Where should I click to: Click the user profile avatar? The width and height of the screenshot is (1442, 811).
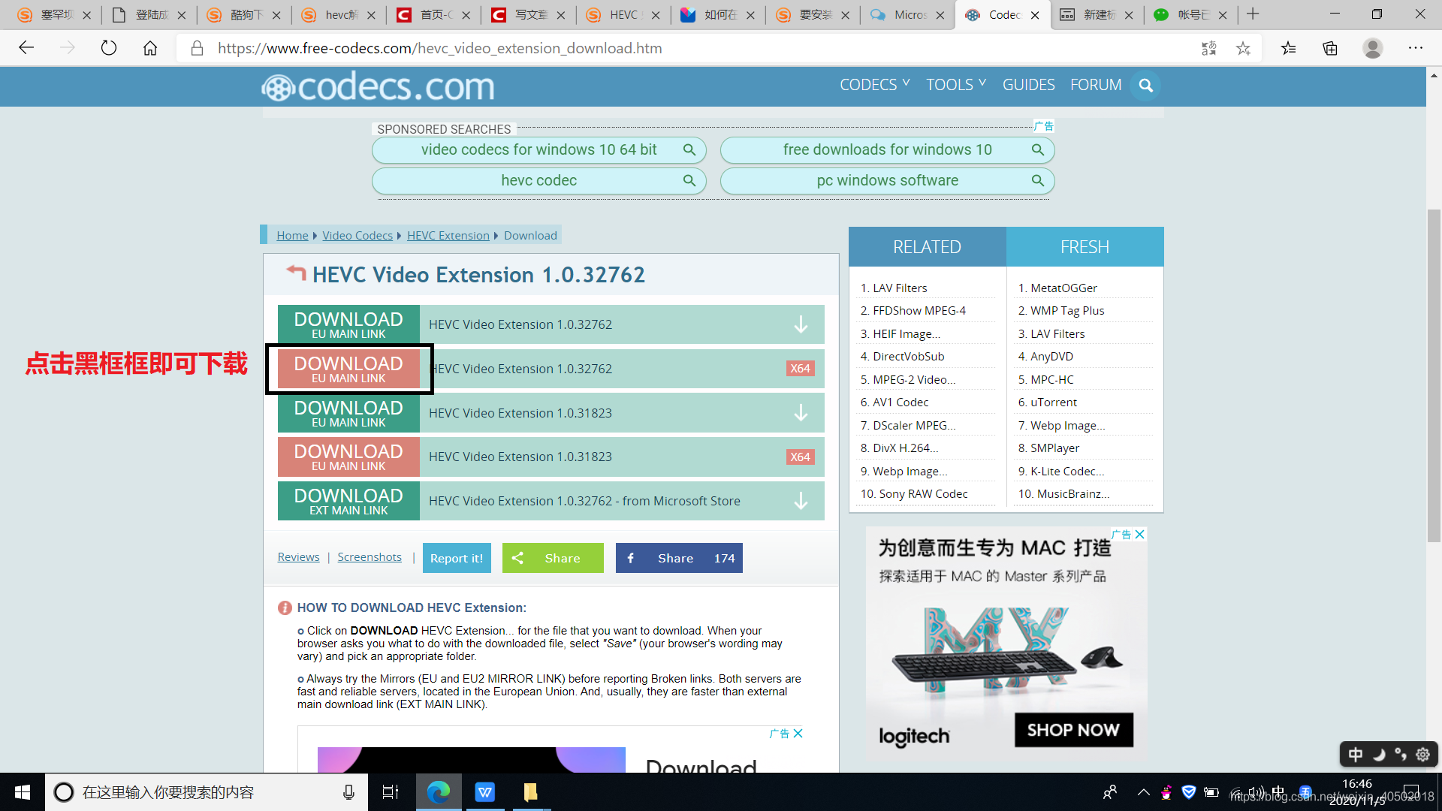pyautogui.click(x=1373, y=48)
